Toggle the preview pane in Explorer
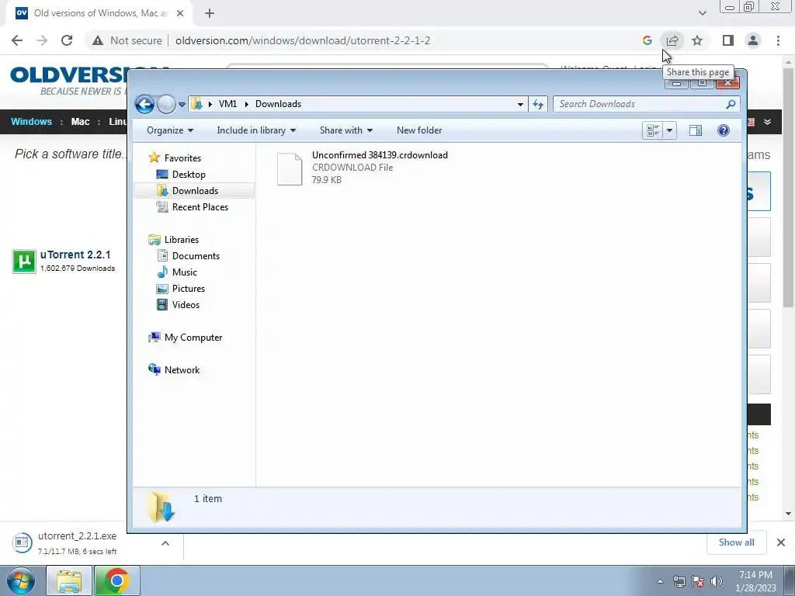Screen dimensions: 795x596 (x=696, y=130)
